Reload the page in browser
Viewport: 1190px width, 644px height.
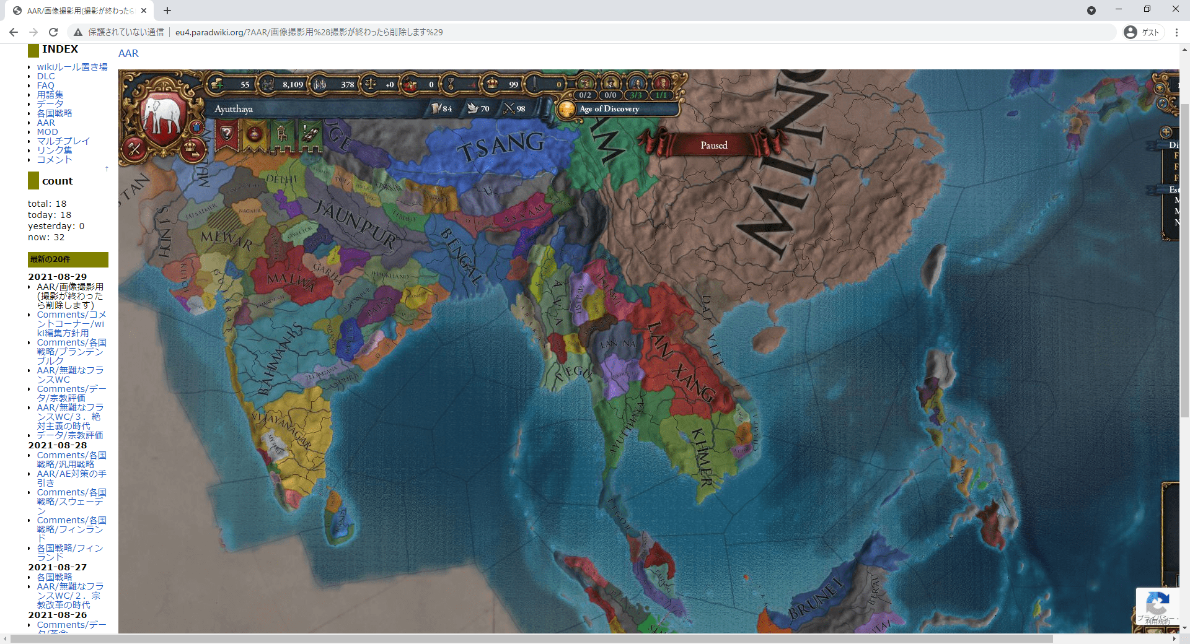pos(53,32)
